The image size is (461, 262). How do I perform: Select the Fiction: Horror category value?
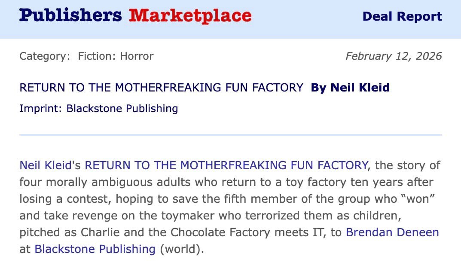click(x=116, y=56)
